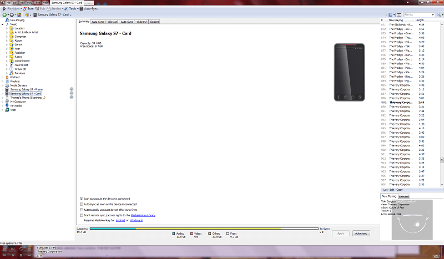Click the gray forward navigation button
444x259 pixels.
point(12,15)
